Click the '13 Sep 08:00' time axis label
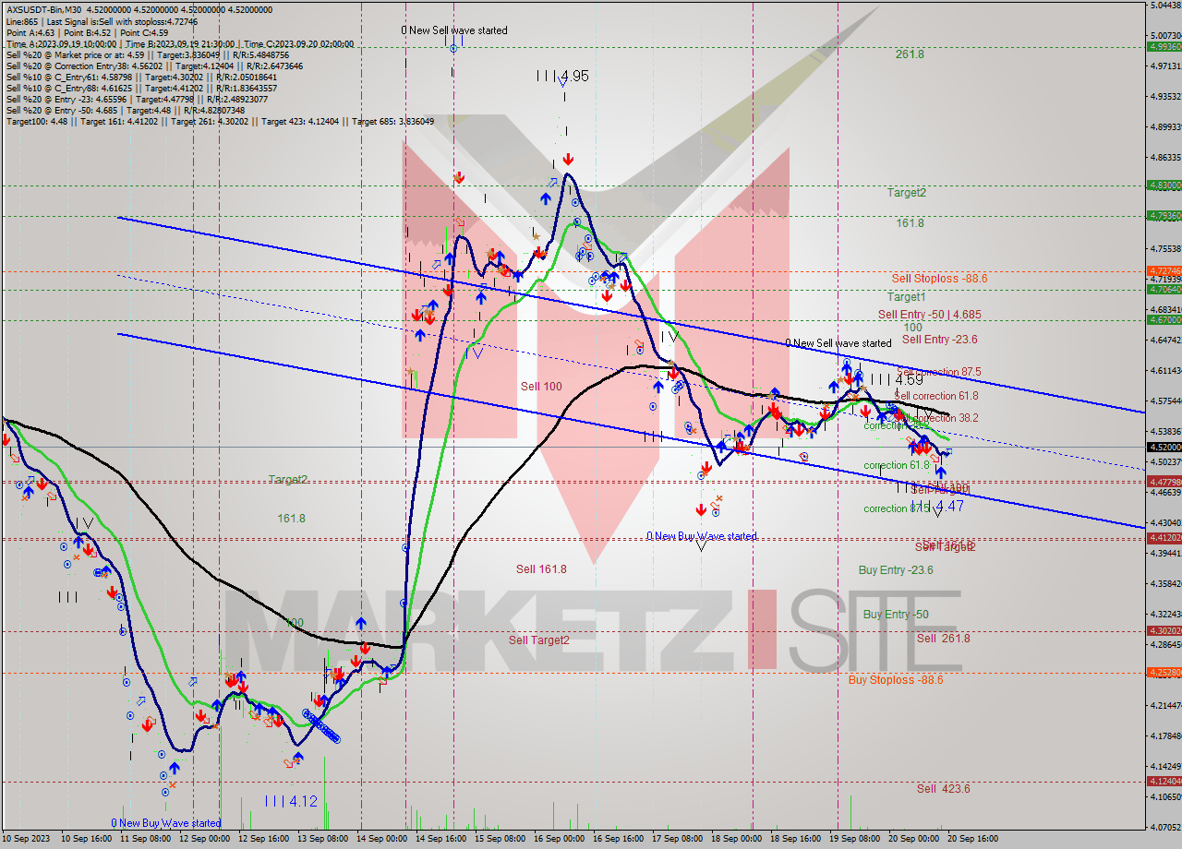This screenshot has height=849, width=1182. click(x=323, y=840)
